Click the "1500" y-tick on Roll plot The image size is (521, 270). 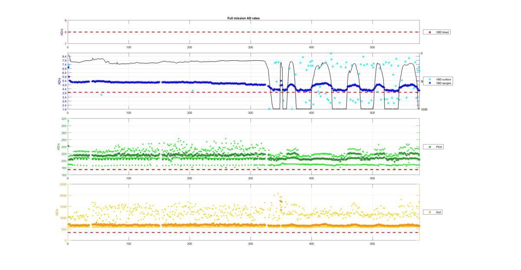click(63, 207)
